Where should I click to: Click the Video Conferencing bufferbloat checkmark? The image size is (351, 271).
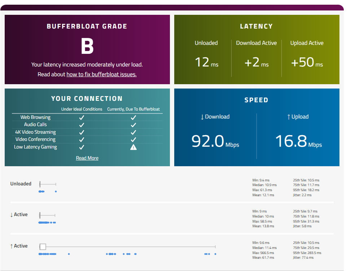point(133,139)
